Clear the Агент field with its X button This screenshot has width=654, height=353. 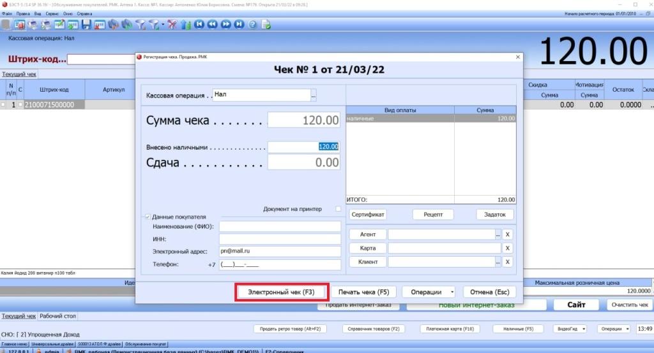click(x=507, y=234)
